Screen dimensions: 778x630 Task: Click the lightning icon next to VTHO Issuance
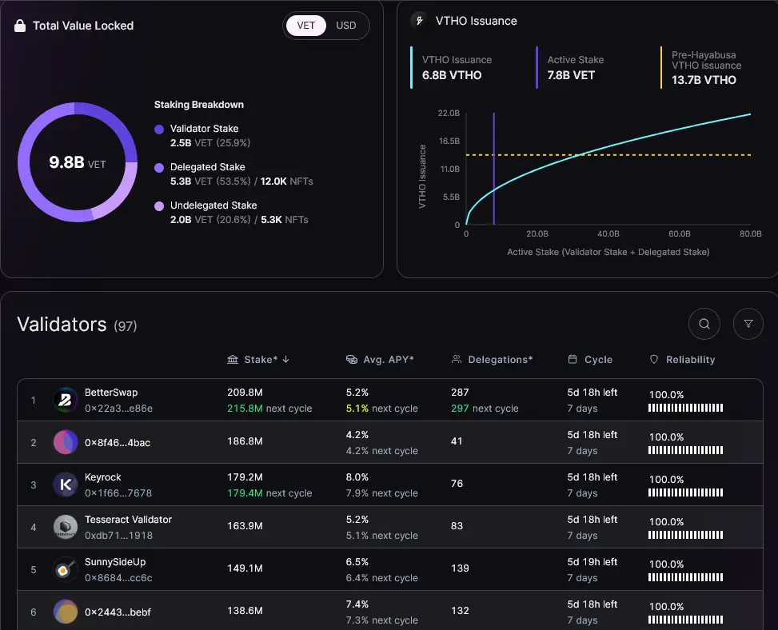pyautogui.click(x=419, y=21)
